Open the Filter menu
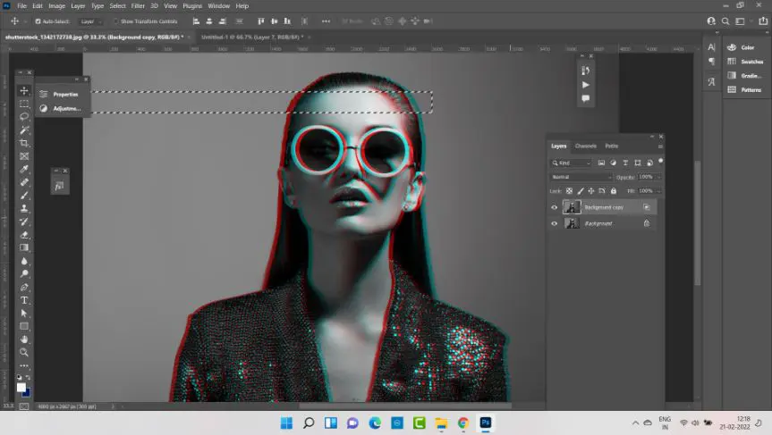 [138, 6]
